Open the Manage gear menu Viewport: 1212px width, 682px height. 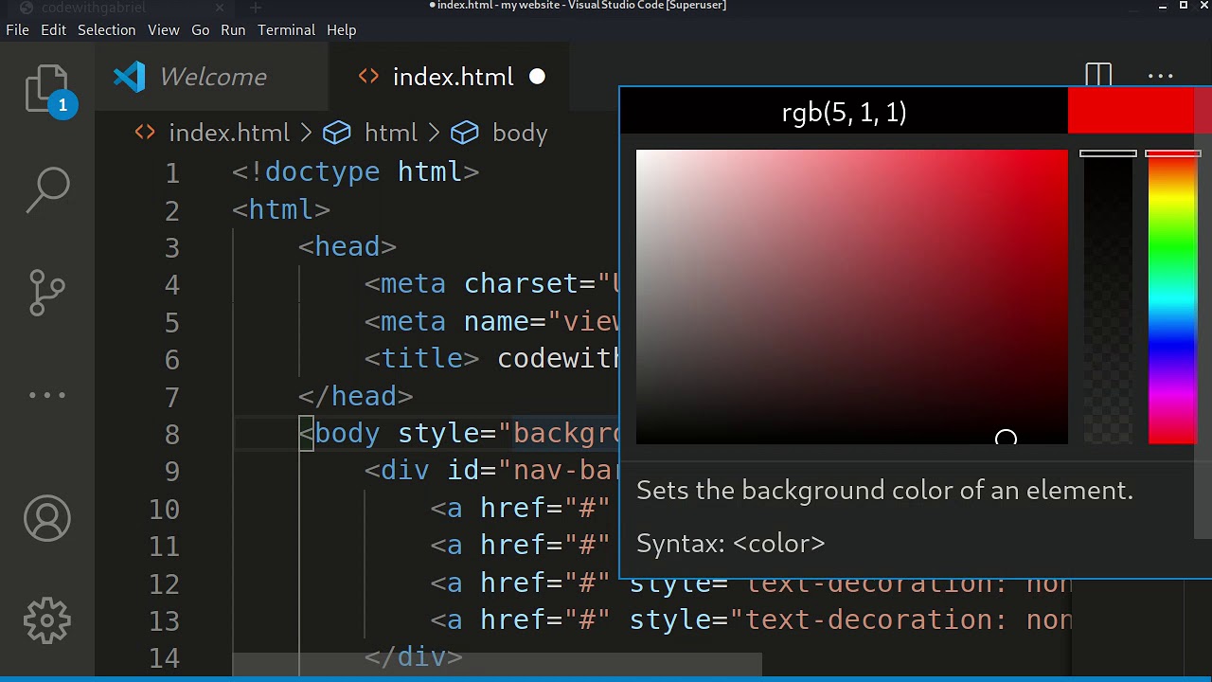click(47, 621)
